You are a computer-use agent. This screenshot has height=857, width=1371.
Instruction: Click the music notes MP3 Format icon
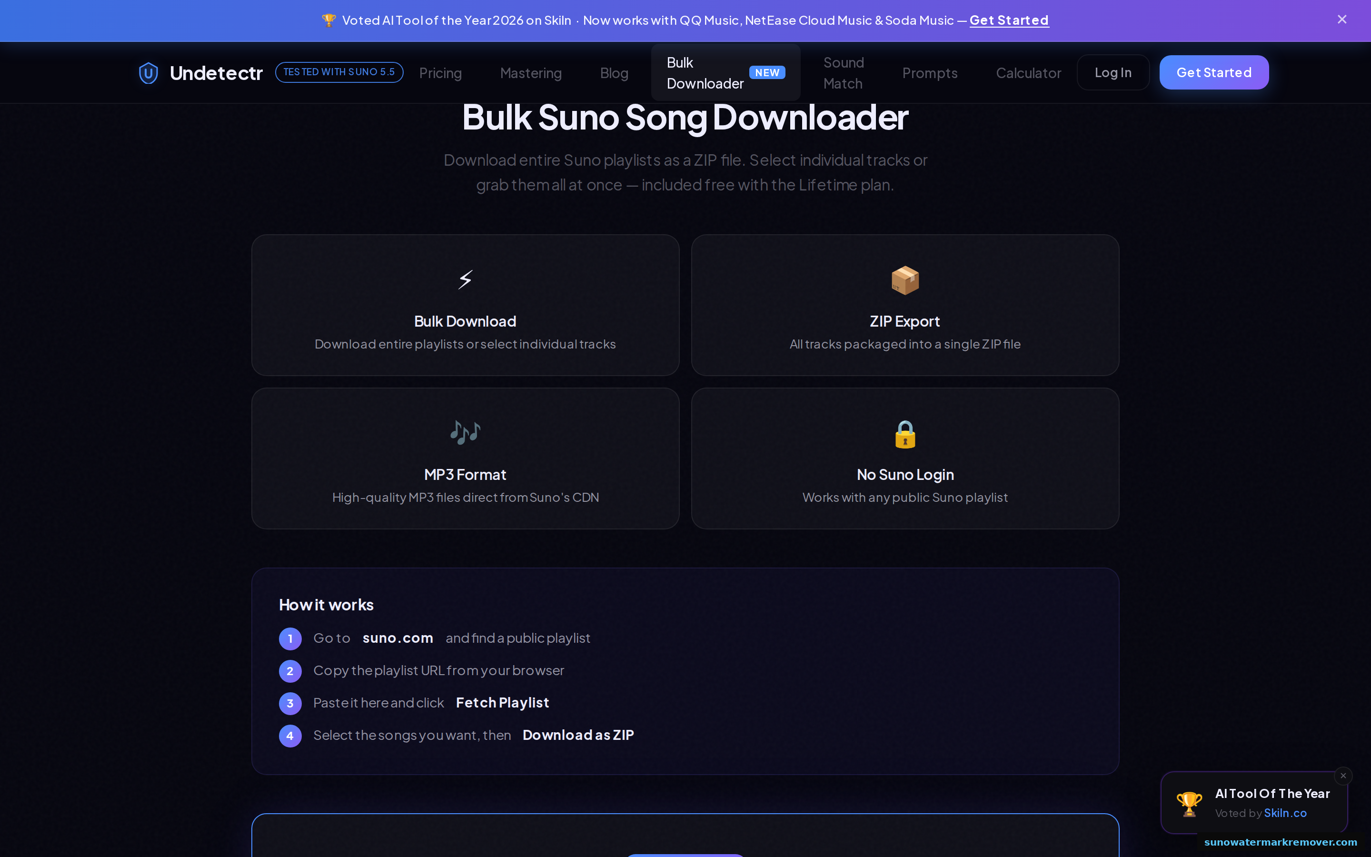click(465, 433)
